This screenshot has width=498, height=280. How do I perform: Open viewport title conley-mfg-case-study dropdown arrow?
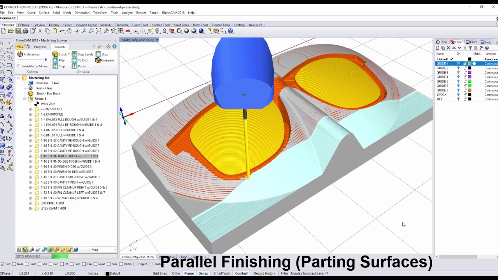click(157, 40)
